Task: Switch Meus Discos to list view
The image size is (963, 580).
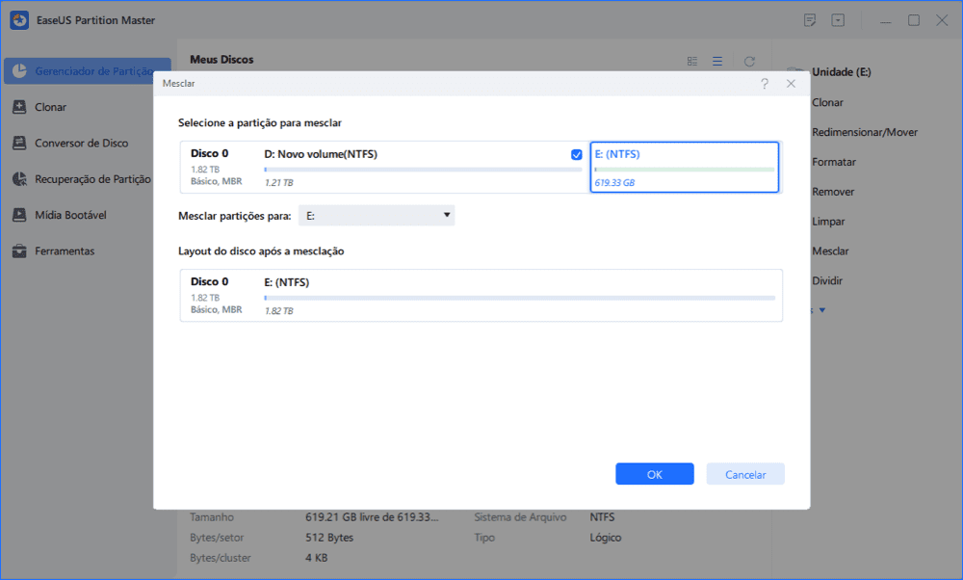Action: point(717,62)
